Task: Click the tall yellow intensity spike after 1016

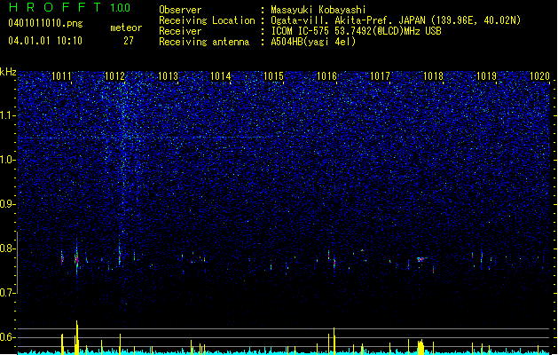Action: pos(334,341)
